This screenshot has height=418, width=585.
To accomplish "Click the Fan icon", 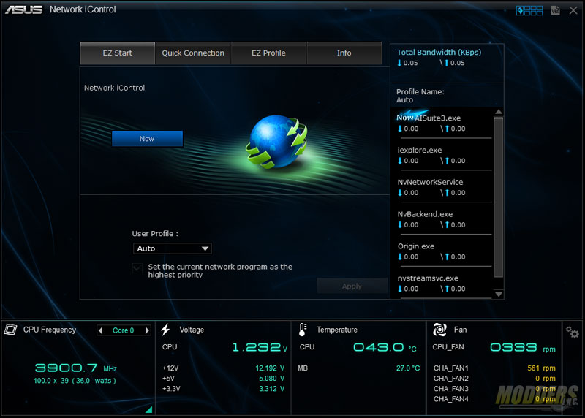I will click(x=439, y=330).
